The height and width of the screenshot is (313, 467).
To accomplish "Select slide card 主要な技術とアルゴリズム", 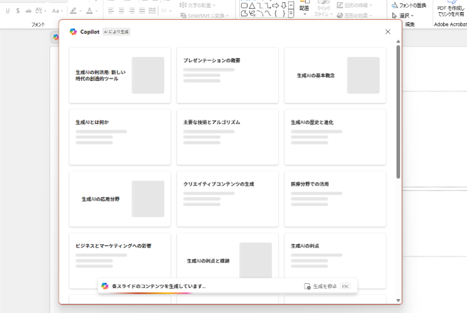I will tap(228, 137).
